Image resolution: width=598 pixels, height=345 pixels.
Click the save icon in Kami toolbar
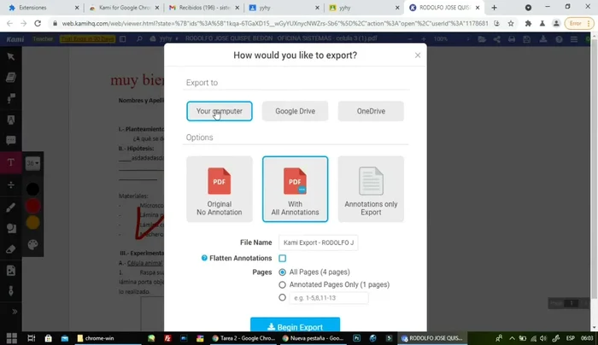pyautogui.click(x=527, y=39)
